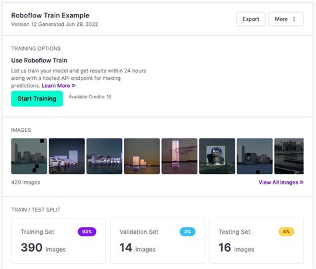
Task: Open the first skyline image thumbnail
Action: 29,156
